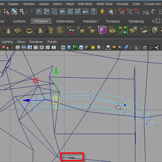Turn on use all lights yellow bulb

coord(93,47)
